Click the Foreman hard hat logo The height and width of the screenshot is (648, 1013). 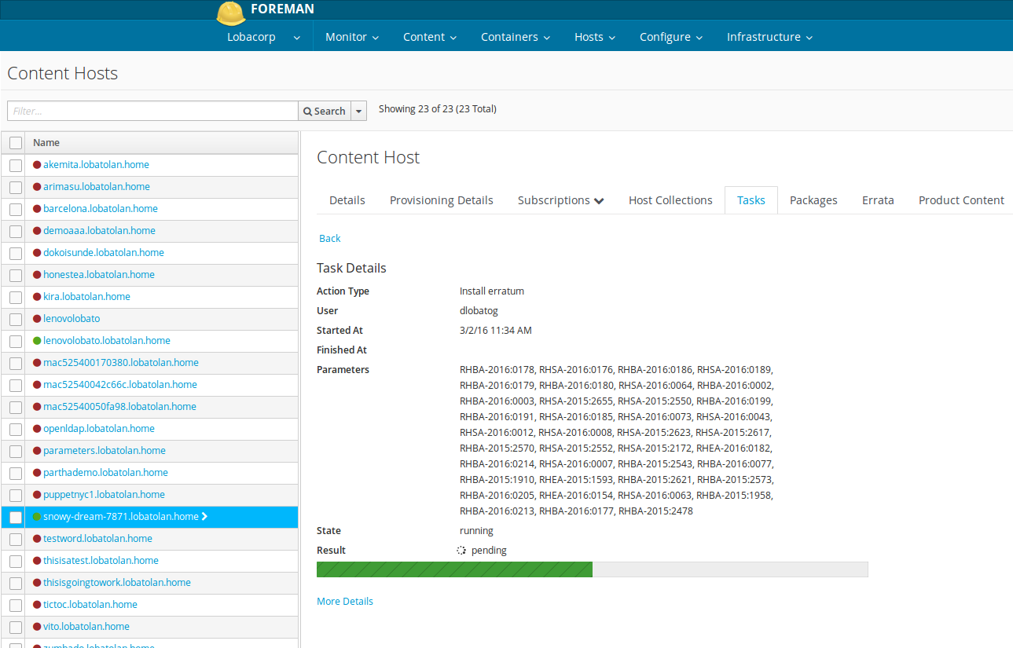(x=231, y=13)
